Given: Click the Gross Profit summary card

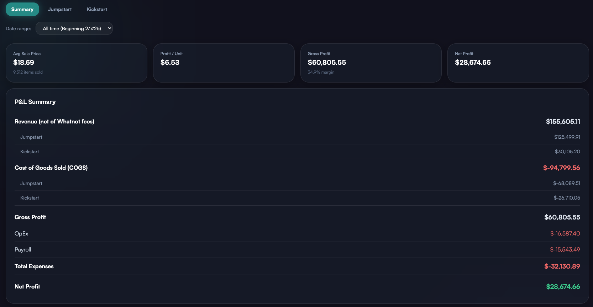Looking at the screenshot, I should [x=371, y=63].
